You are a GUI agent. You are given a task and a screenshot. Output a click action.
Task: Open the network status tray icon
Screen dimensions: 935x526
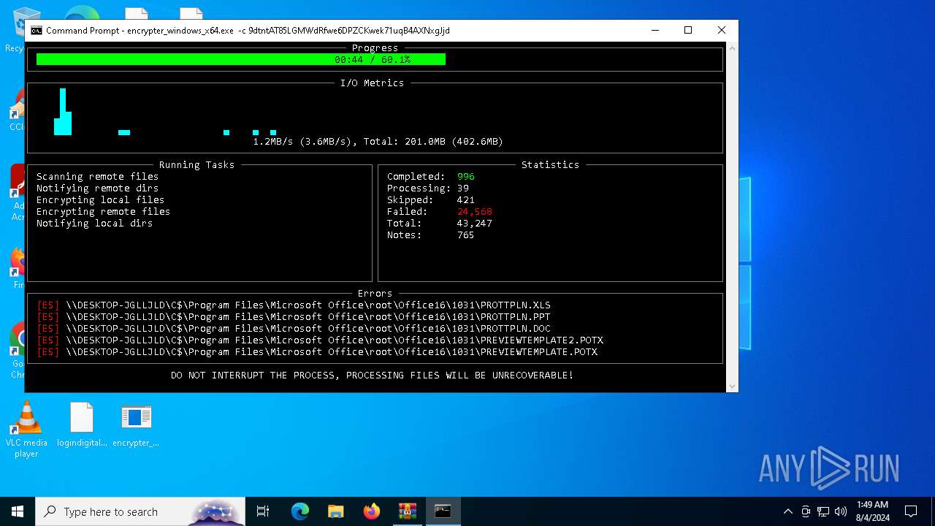(x=823, y=511)
